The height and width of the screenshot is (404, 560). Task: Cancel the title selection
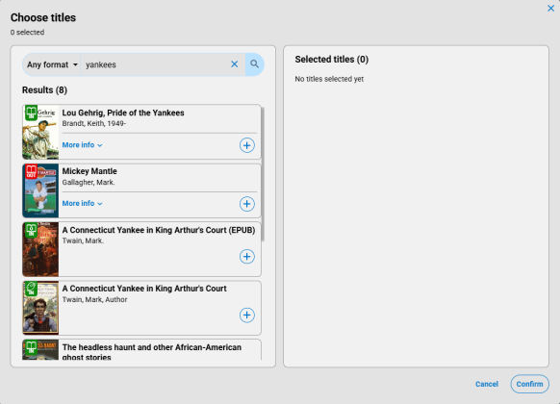click(487, 384)
